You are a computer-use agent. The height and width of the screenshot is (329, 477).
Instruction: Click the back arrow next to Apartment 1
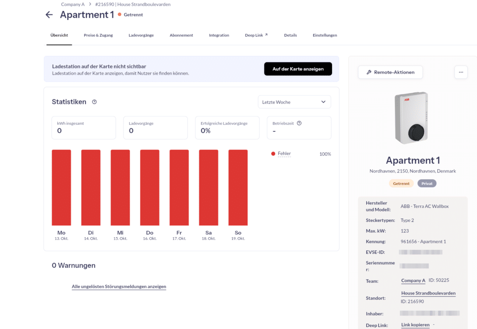tap(49, 15)
